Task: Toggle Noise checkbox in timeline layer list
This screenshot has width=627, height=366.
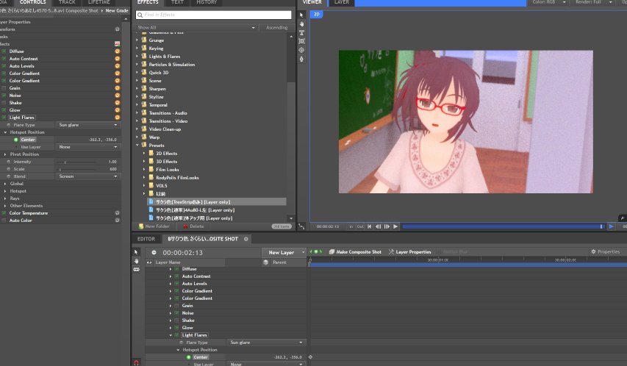Action: click(176, 313)
